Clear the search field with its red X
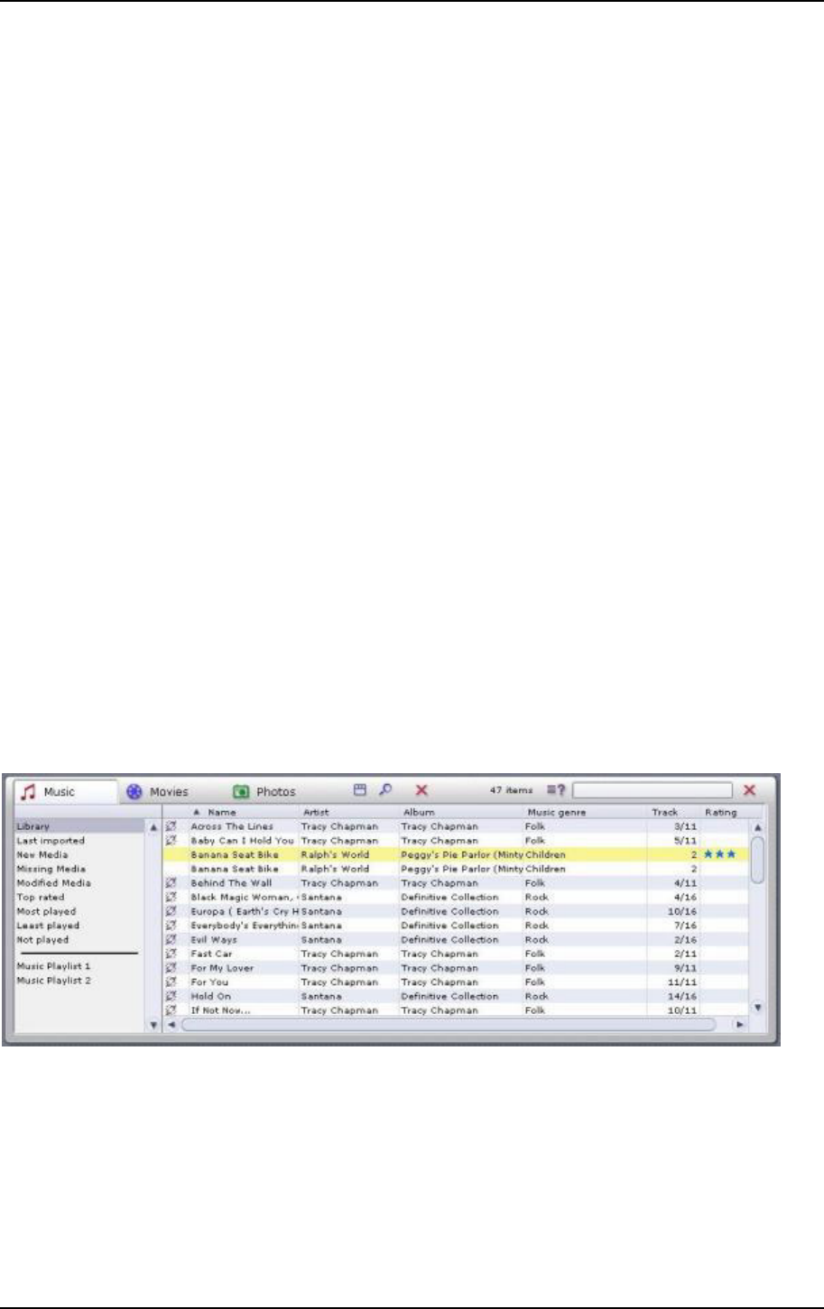The width and height of the screenshot is (824, 1309). click(749, 790)
